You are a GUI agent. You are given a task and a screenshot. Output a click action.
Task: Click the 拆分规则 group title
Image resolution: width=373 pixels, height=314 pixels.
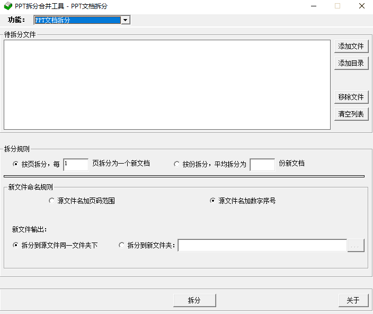(16, 149)
